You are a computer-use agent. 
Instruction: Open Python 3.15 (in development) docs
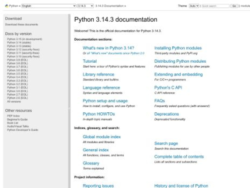(x=25, y=39)
